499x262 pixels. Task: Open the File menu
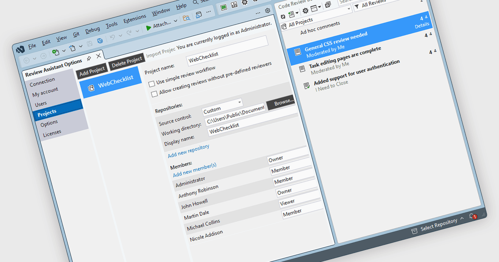pyautogui.click(x=32, y=46)
